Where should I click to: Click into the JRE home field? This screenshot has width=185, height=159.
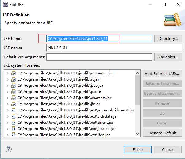click(x=99, y=38)
